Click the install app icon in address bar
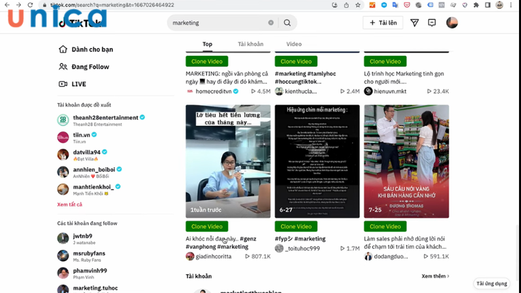 (x=335, y=5)
